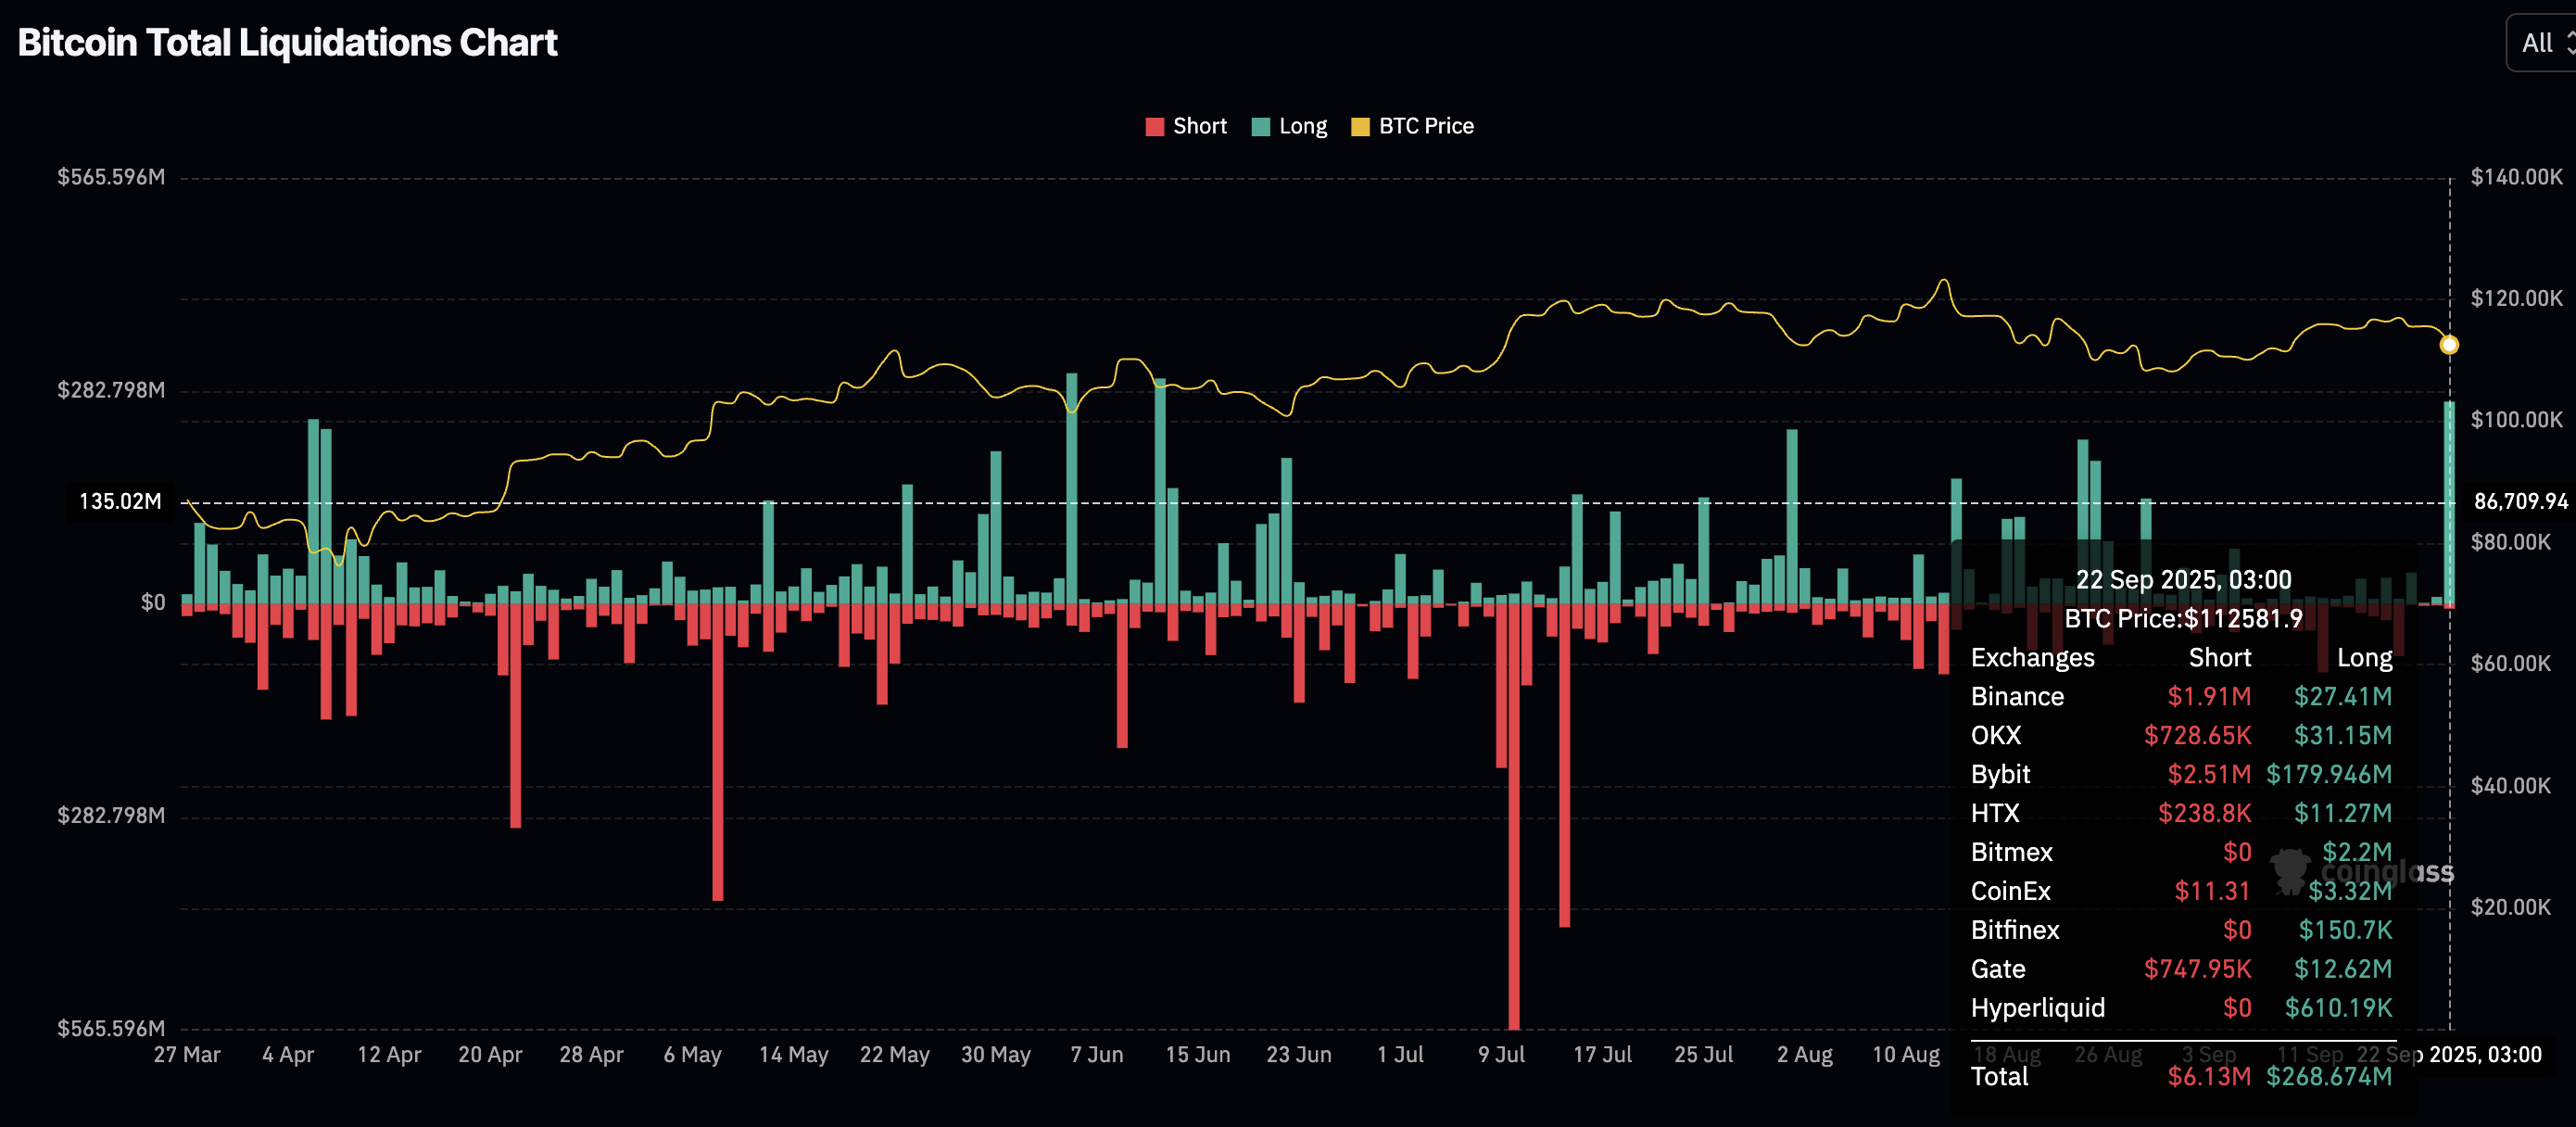Image resolution: width=2576 pixels, height=1127 pixels.
Task: Click the tall green bar at 22 Sep
Action: (2449, 502)
